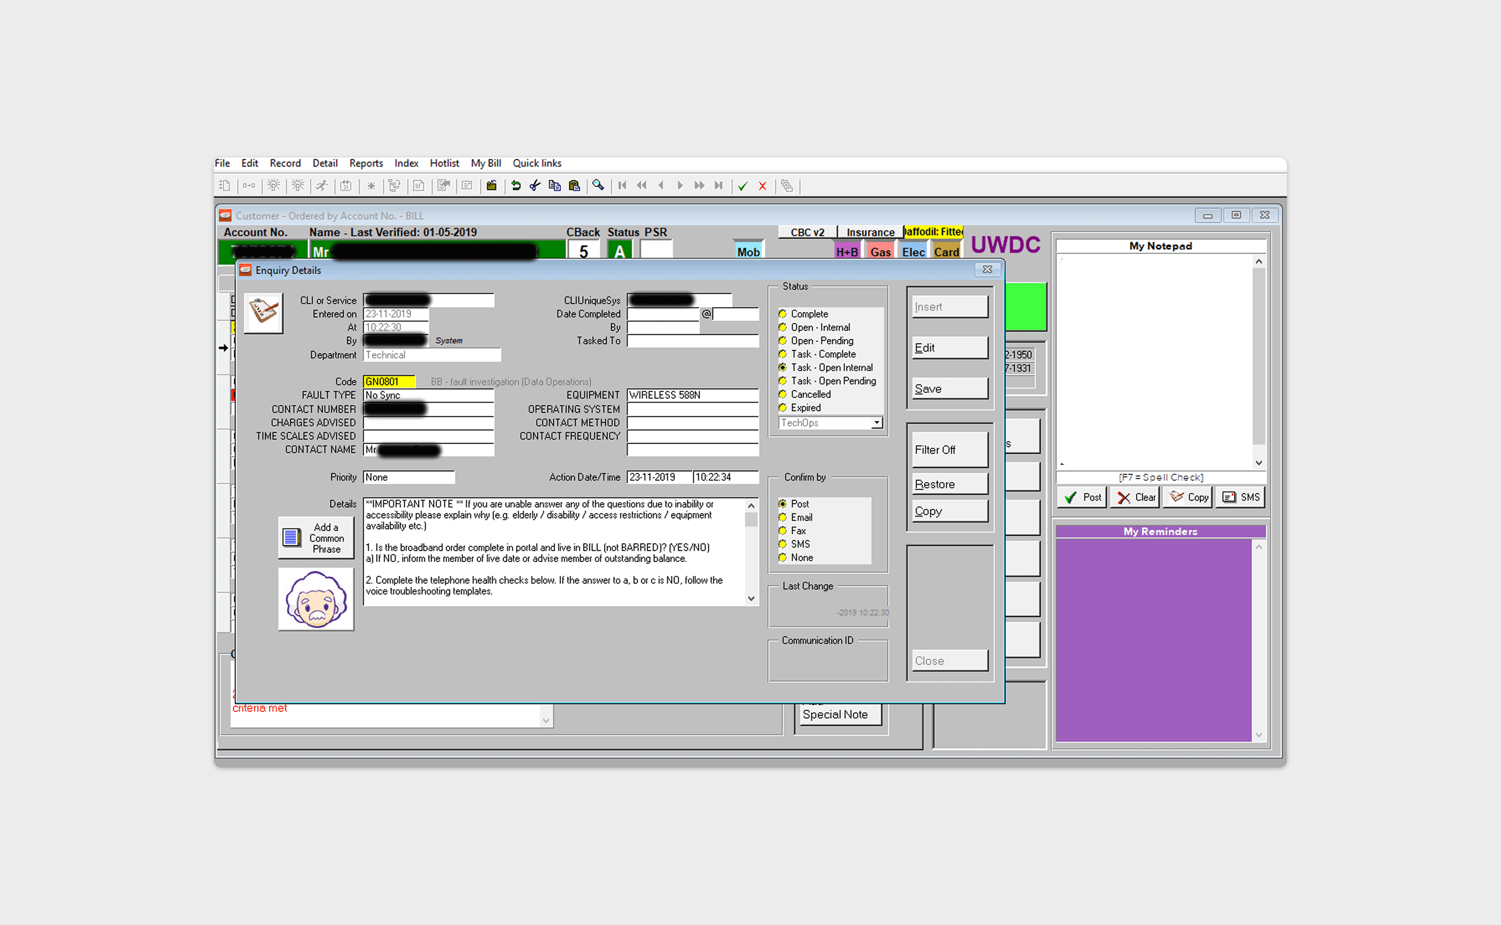1501x925 pixels.
Task: Open the Reports menu
Action: (x=366, y=163)
